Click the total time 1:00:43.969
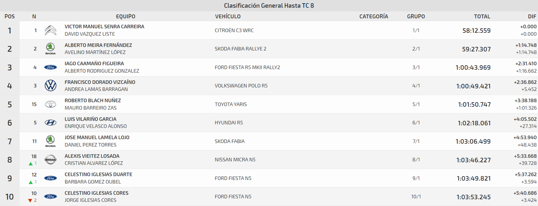The image size is (538, 206). point(473,67)
